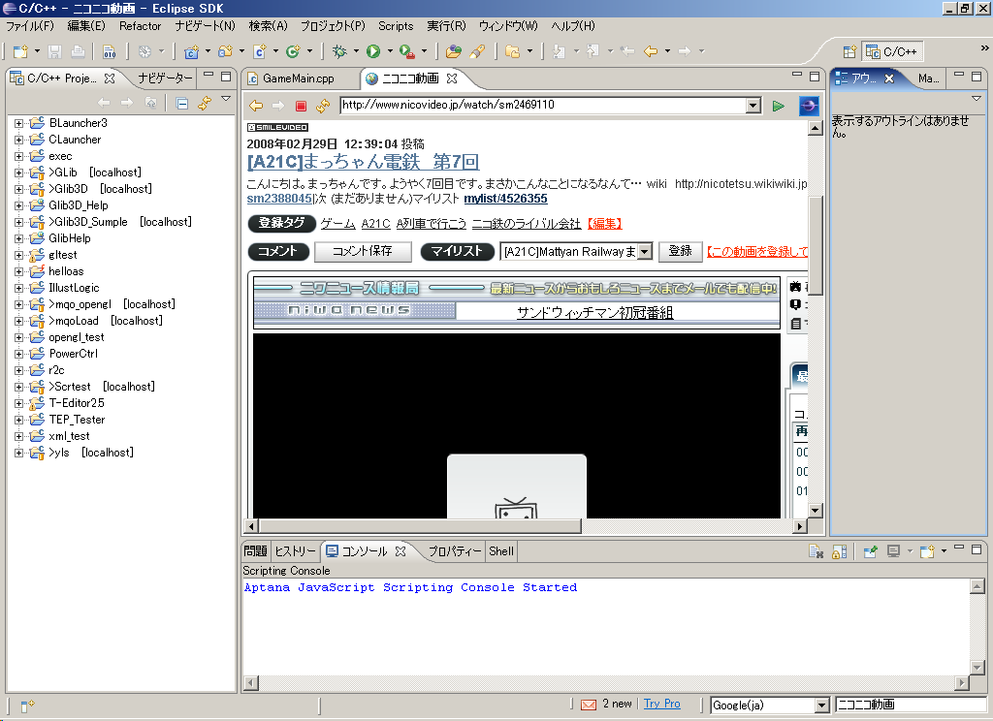
Task: Launch Debug with the bug icon
Action: coord(340,51)
